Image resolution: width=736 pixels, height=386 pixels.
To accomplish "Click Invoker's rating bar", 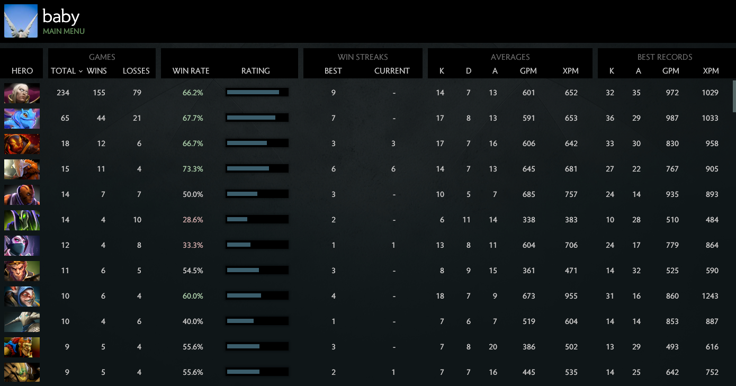I will point(257,93).
